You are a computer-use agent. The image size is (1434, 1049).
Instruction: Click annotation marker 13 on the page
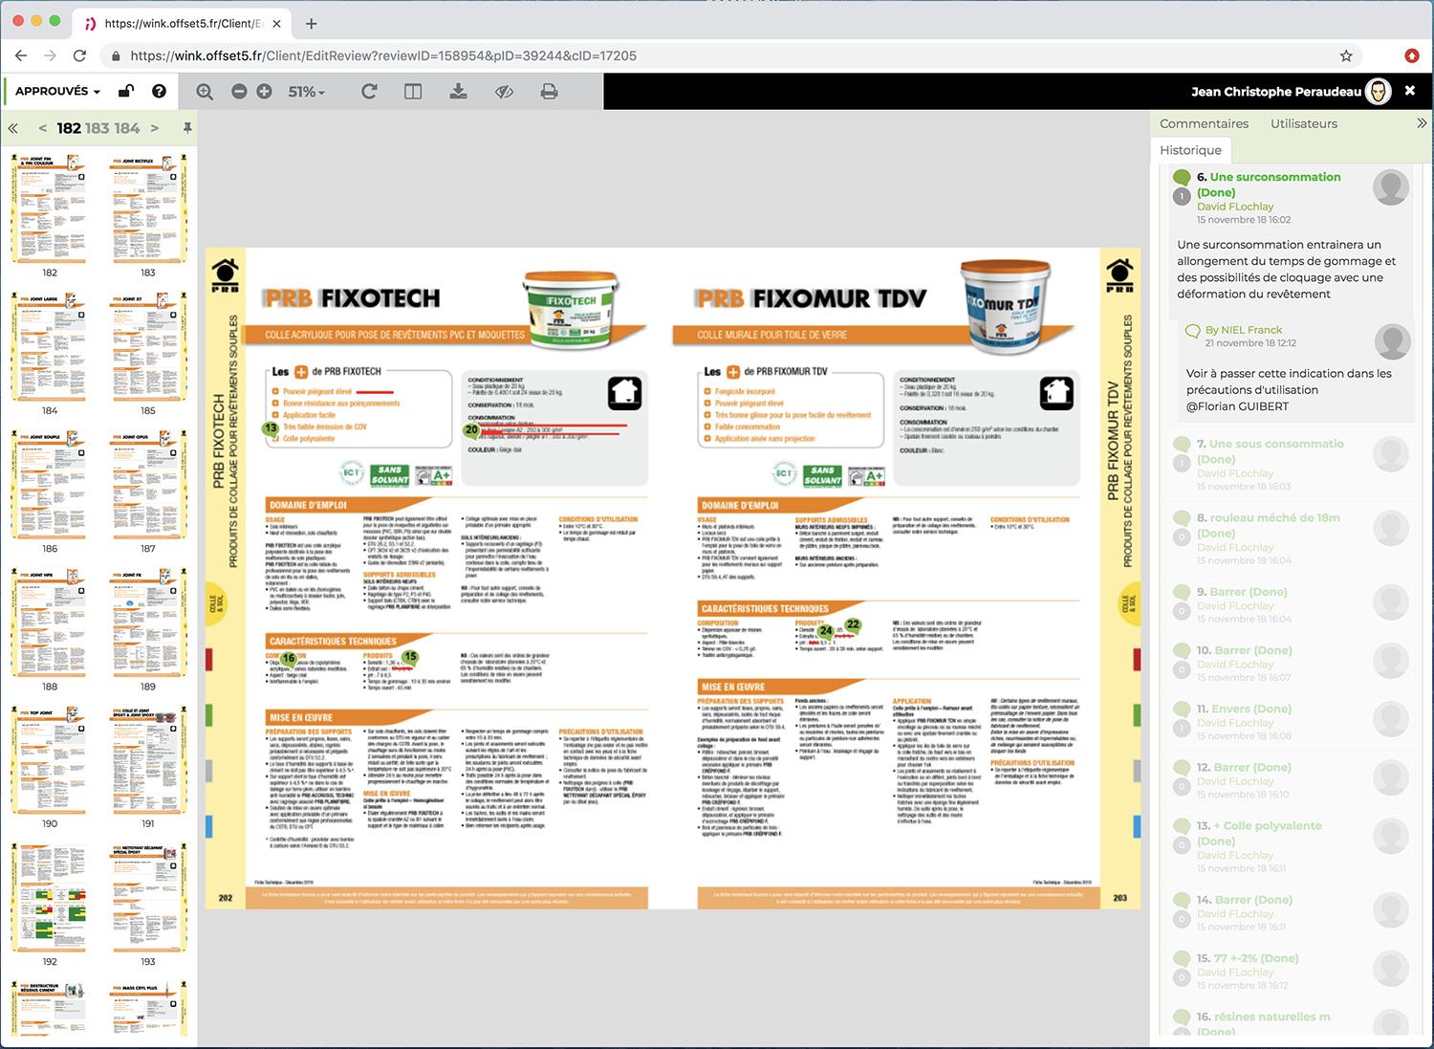click(x=271, y=428)
